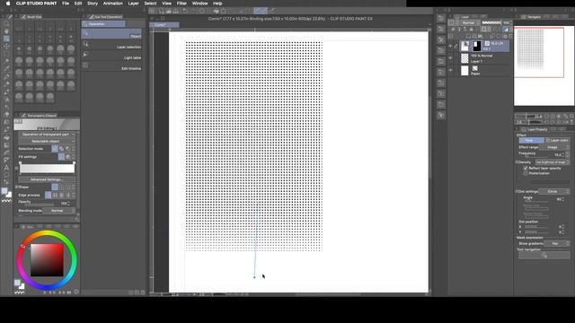Open the Show gradients dropdown
The image size is (575, 323).
[x=557, y=243]
